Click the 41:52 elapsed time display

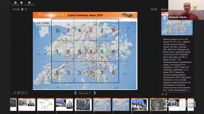tap(16, 9)
